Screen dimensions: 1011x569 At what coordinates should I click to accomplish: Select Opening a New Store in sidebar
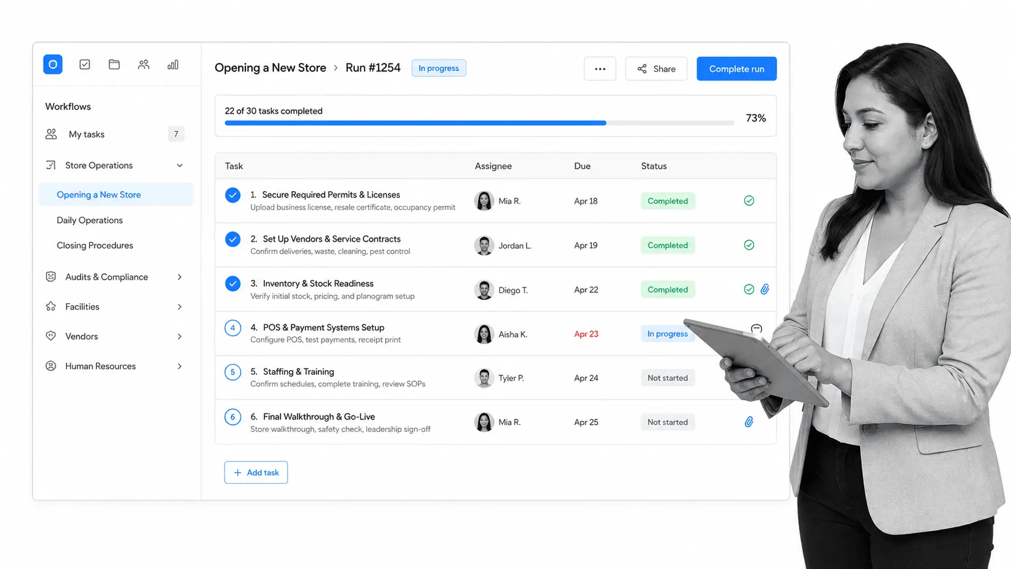click(116, 195)
